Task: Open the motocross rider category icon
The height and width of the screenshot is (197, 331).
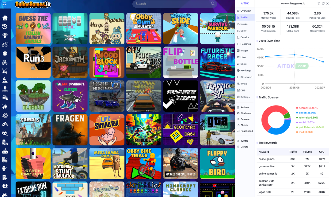Action: pyautogui.click(x=5, y=97)
